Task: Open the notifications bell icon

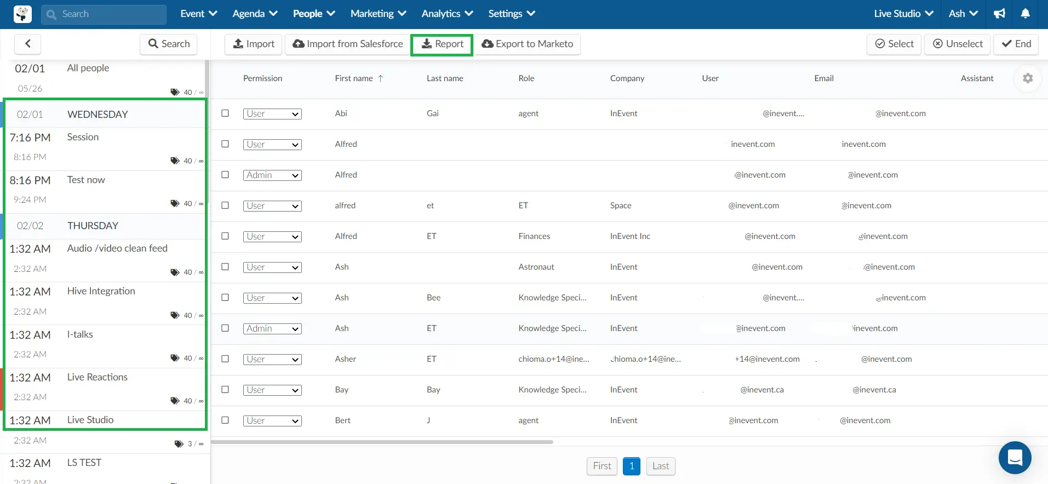Action: pos(1026,14)
